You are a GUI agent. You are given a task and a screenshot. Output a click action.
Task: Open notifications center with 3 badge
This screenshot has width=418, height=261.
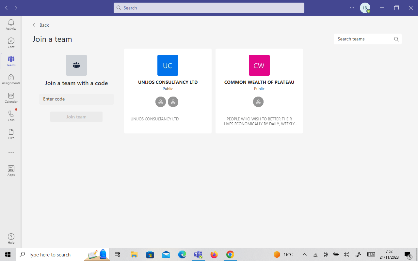click(408, 254)
